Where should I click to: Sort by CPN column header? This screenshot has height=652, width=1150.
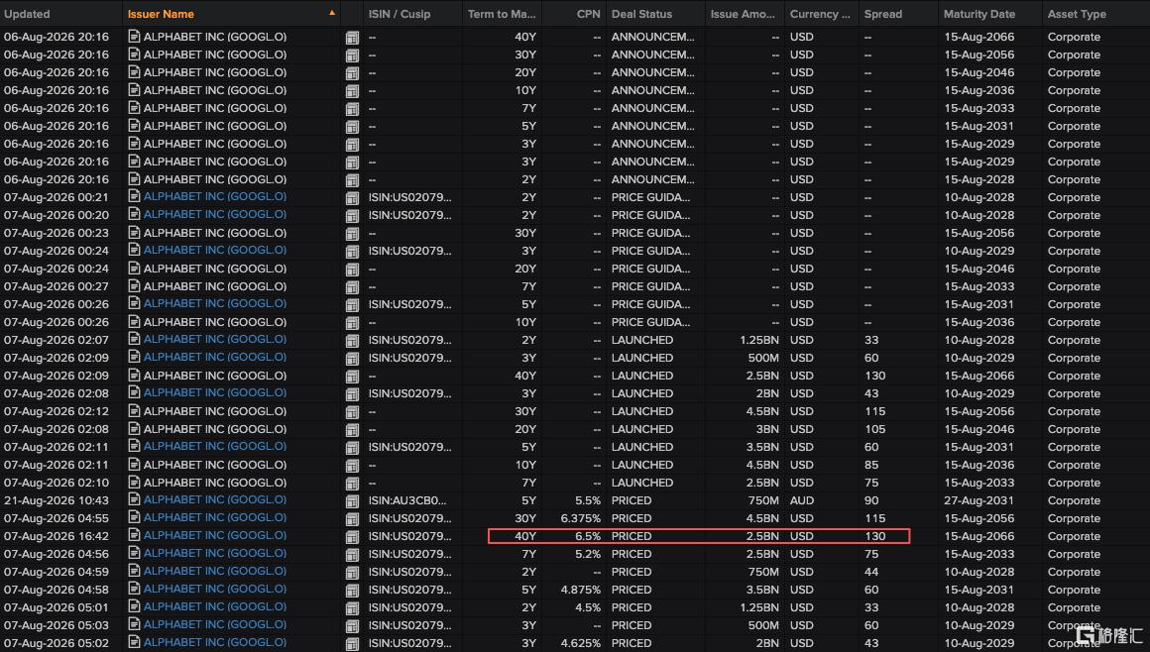point(588,13)
